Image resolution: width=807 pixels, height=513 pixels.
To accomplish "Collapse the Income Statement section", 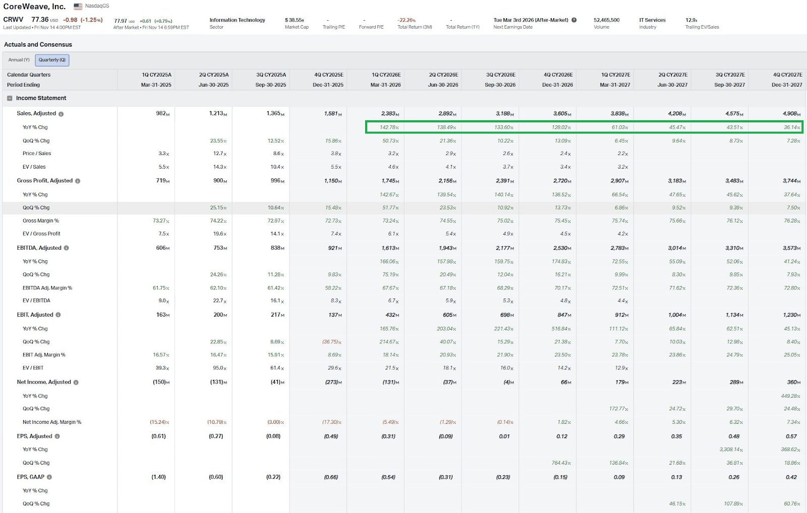I will tap(10, 98).
